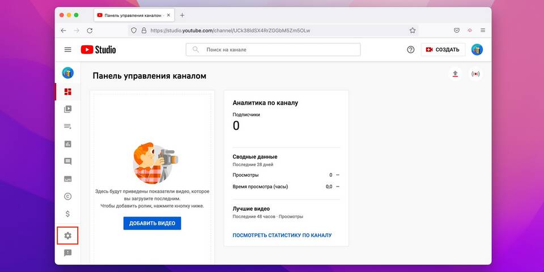The width and height of the screenshot is (544, 272).
Task: Open ПОСМОТРЕТЬ СТАТИСТИКУ ПО КАНАЛУ link
Action: 282,235
